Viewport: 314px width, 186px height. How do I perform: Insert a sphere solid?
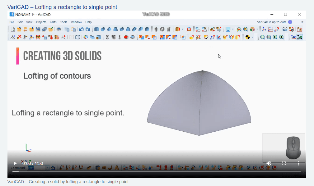147,29
